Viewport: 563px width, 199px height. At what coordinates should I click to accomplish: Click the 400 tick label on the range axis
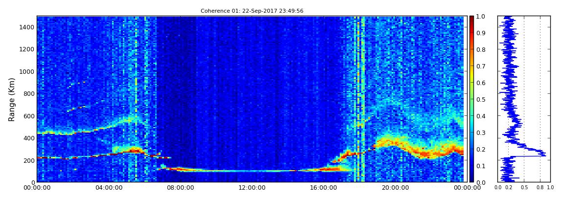click(29, 138)
